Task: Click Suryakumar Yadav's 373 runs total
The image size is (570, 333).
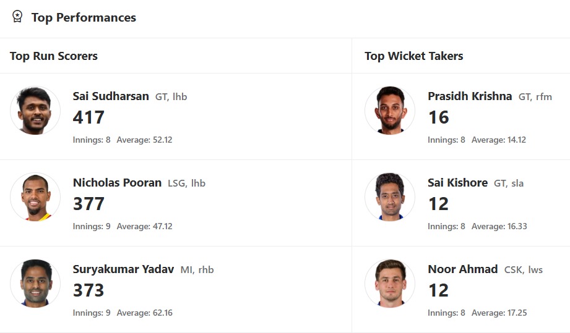Action: coord(89,290)
